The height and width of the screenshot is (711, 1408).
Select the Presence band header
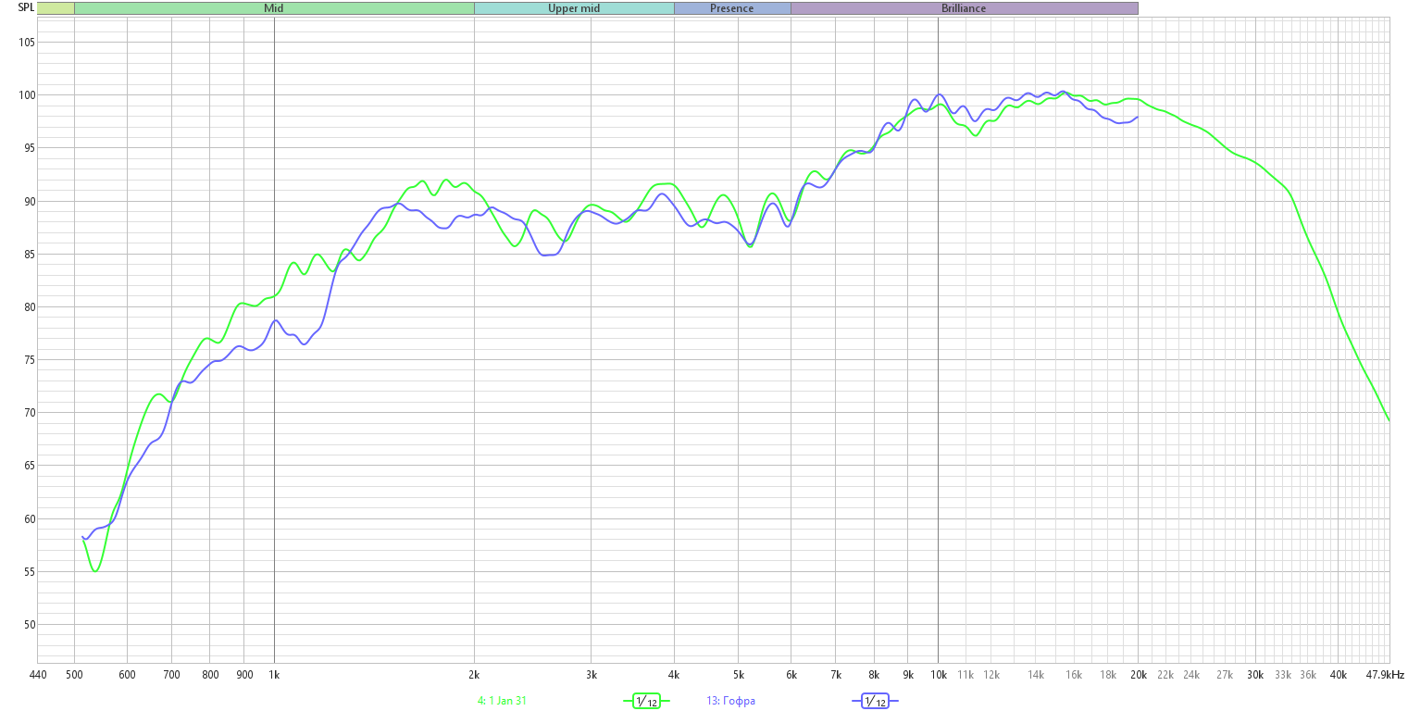(x=732, y=8)
